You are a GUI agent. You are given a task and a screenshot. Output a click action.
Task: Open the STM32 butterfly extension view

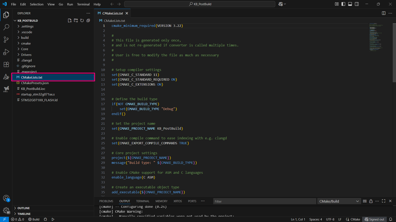click(6, 89)
